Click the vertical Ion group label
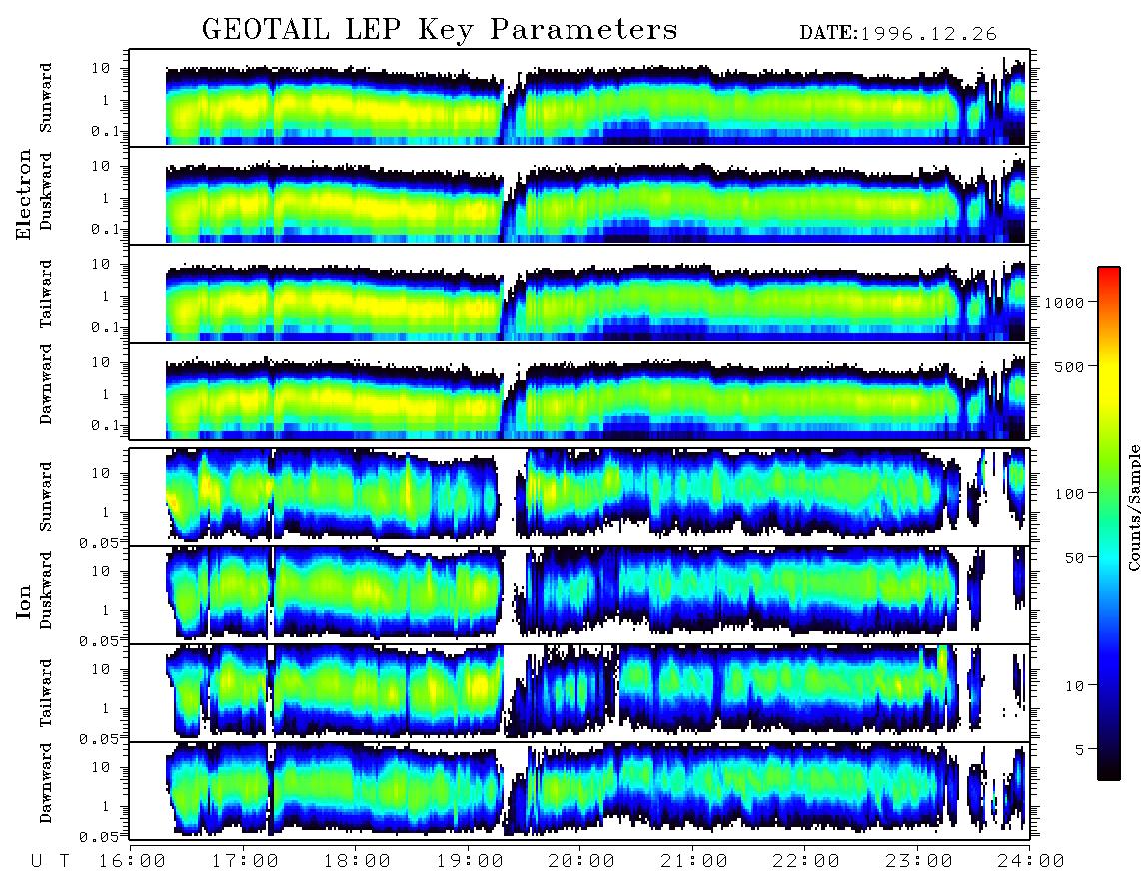The width and height of the screenshot is (1141, 879). pyautogui.click(x=24, y=602)
